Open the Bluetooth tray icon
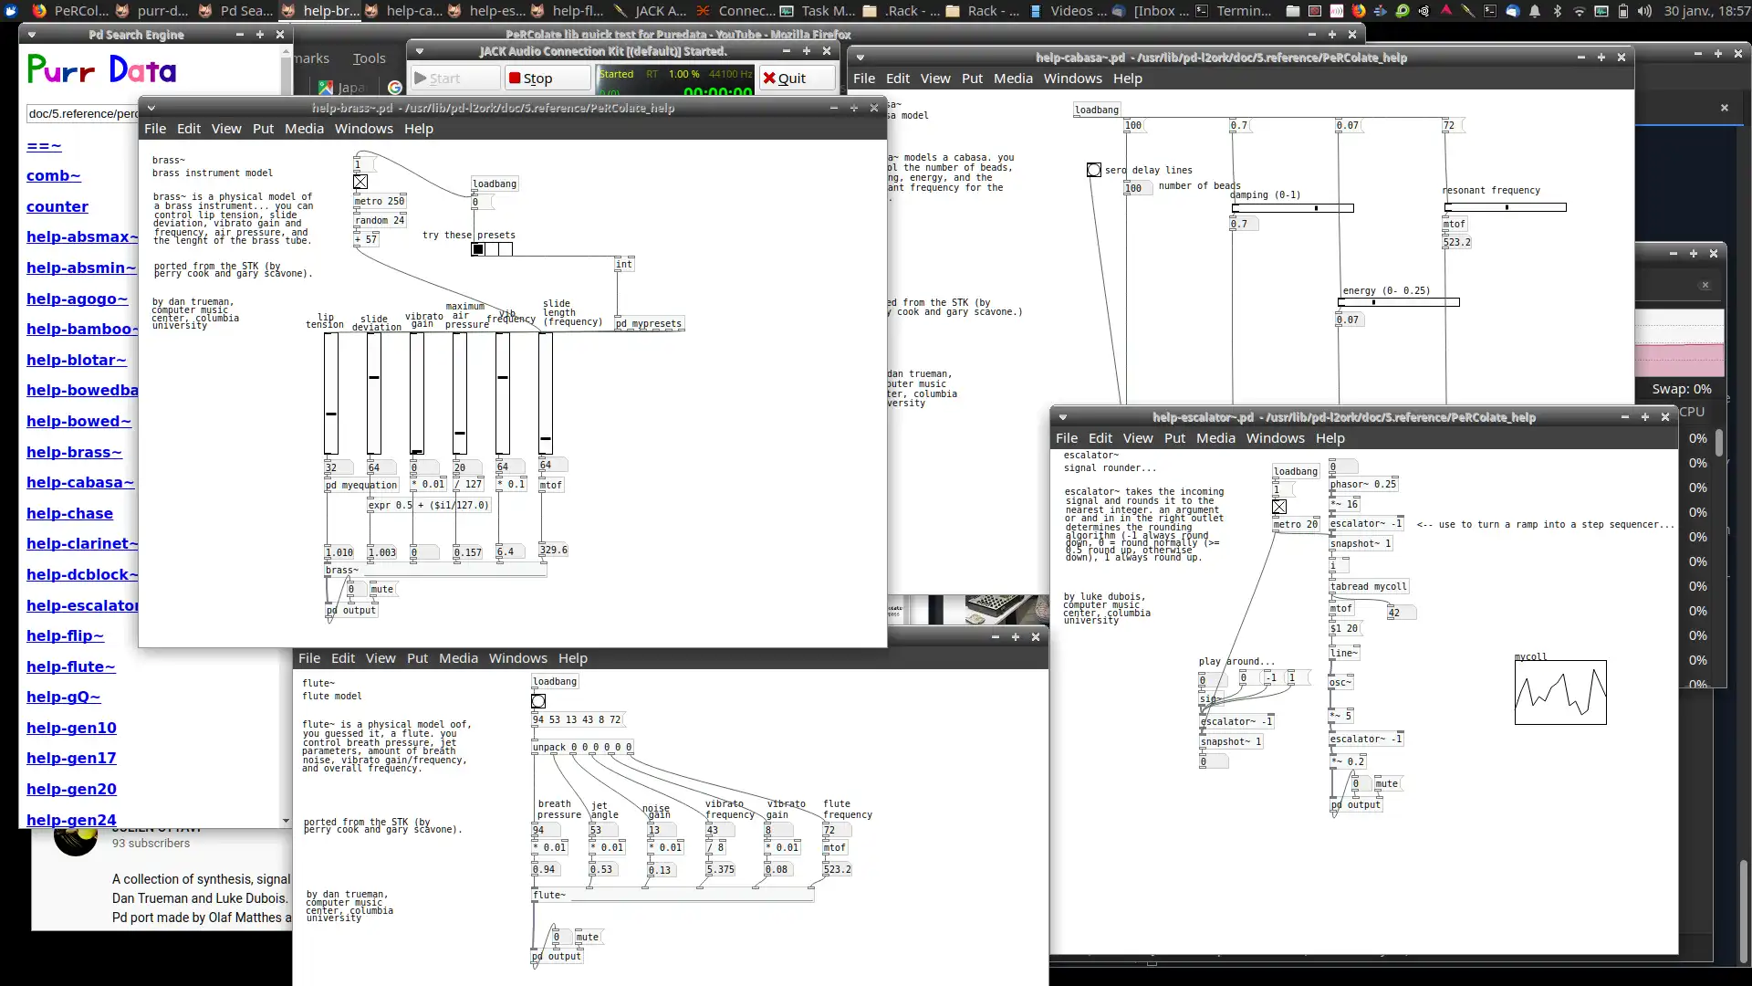Screen dimensions: 1752x986 coord(1557,11)
